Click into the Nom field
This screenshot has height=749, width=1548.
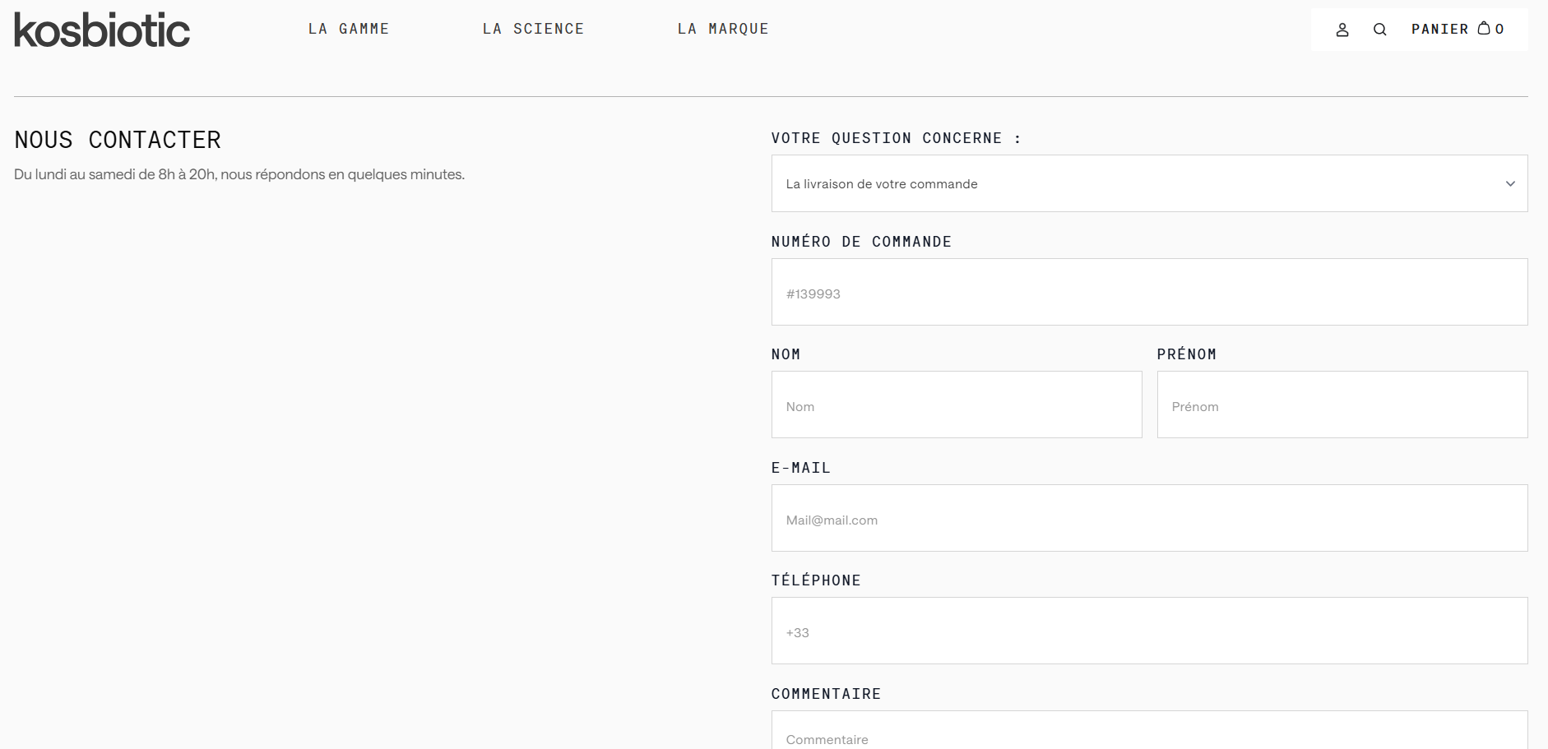click(x=956, y=405)
